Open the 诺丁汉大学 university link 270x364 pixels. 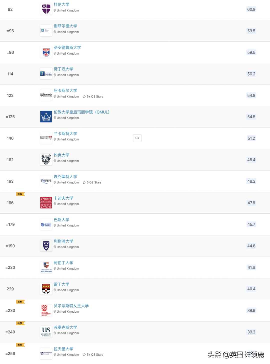tap(63, 69)
